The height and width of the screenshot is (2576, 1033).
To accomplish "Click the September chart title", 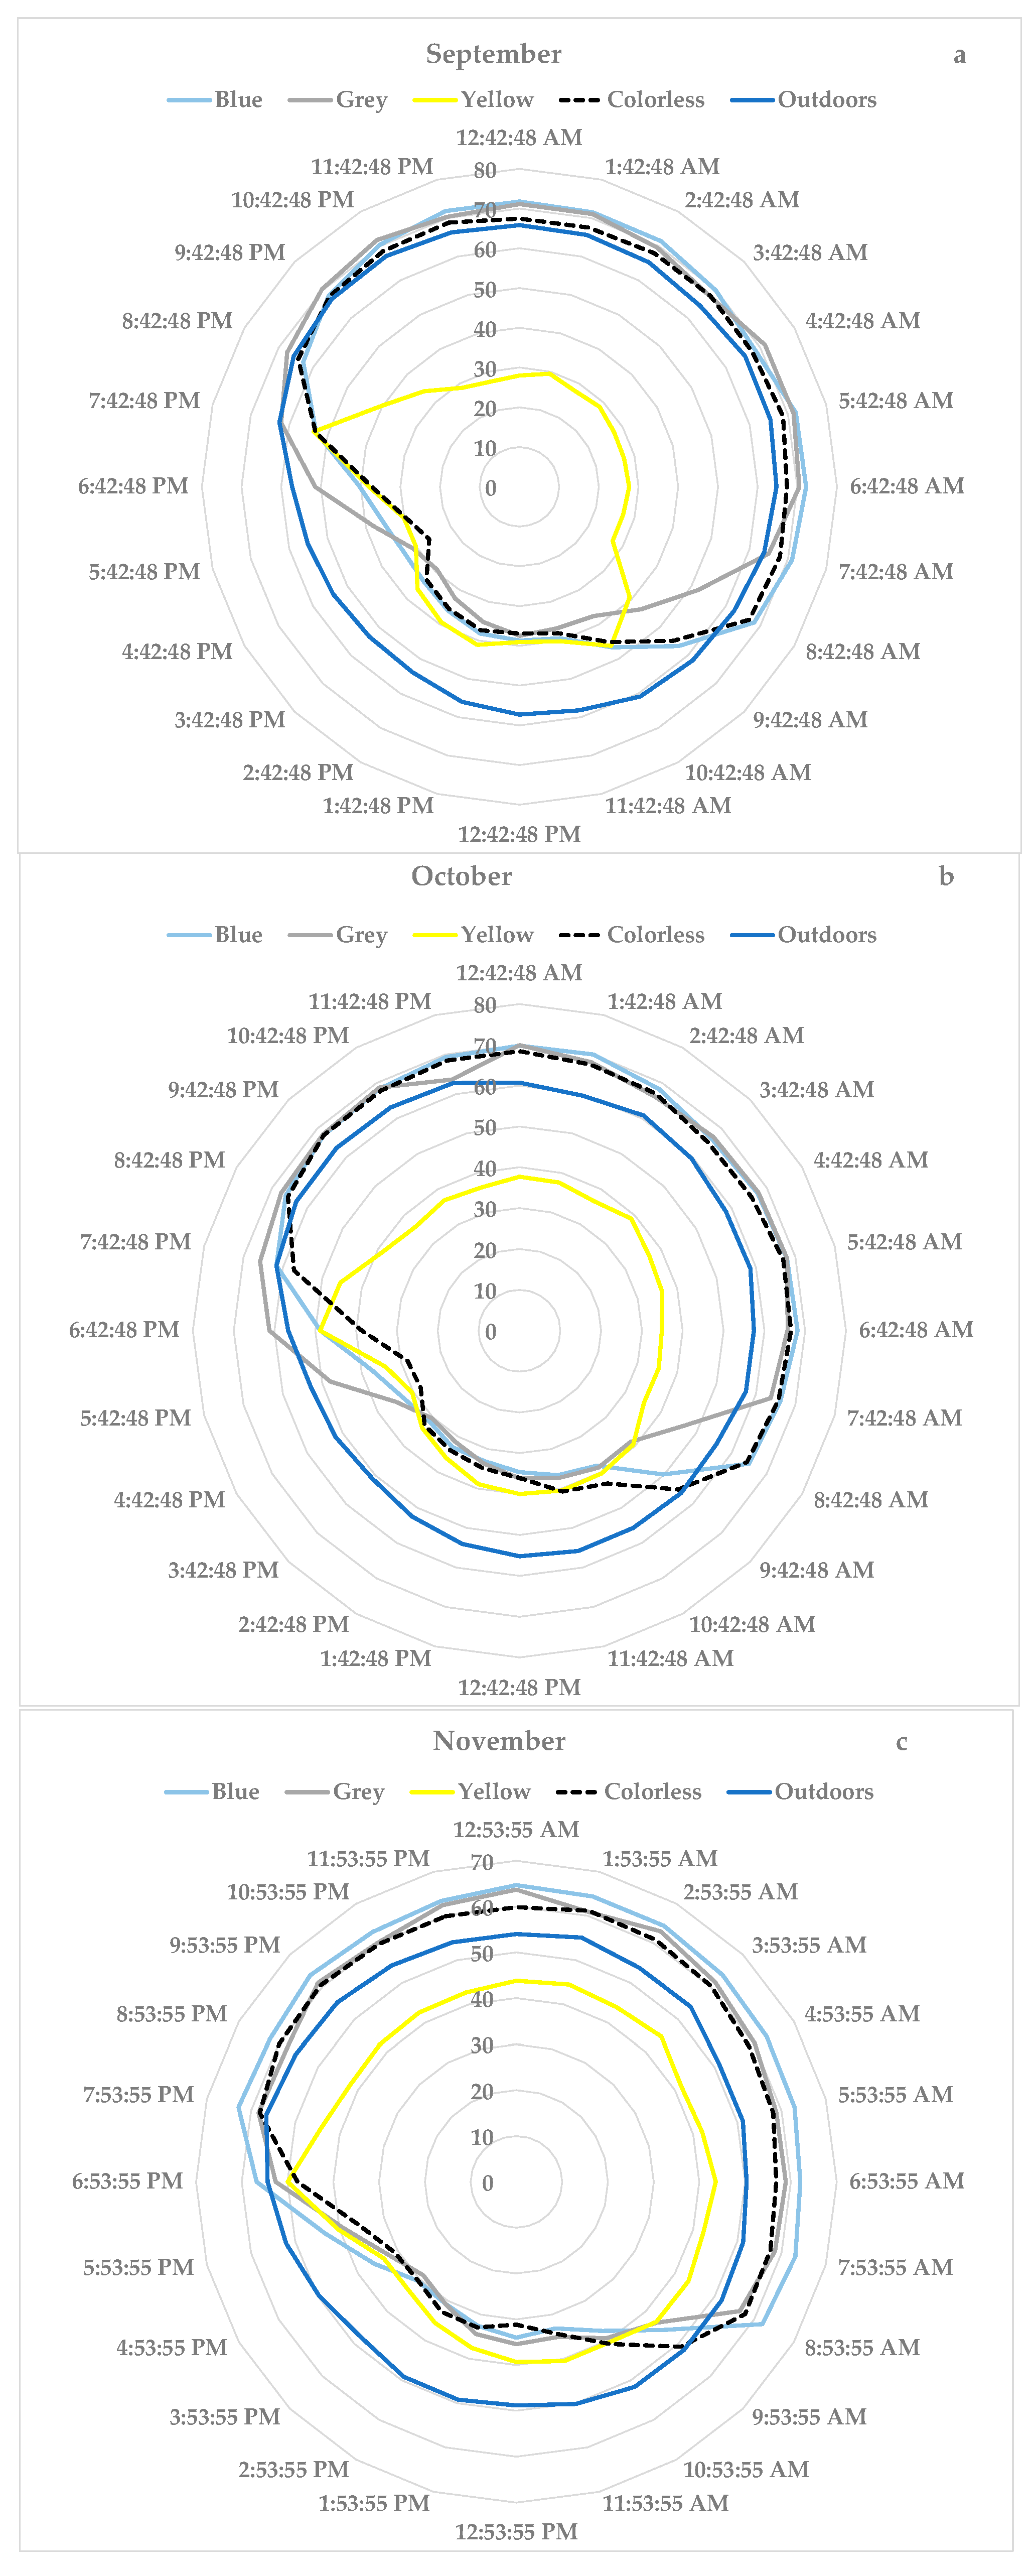I will (494, 54).
